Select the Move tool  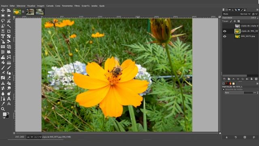3,11
